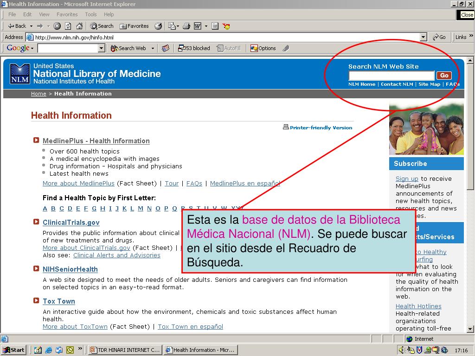Click in the Search NLM Web Site field

(x=392, y=76)
